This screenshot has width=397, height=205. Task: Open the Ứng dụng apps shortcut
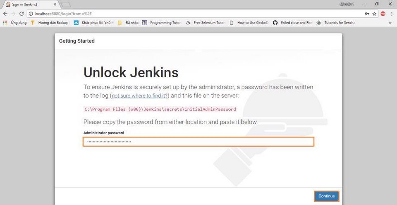[15, 22]
